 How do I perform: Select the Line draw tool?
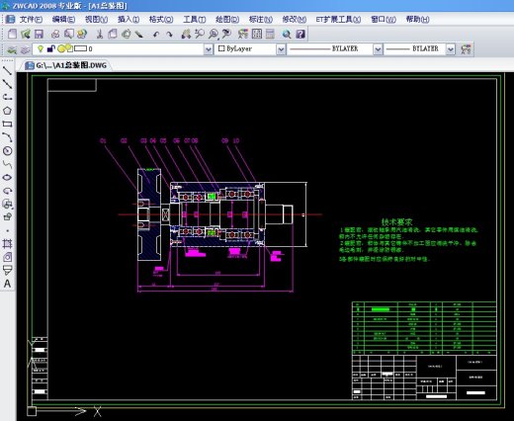coord(7,70)
